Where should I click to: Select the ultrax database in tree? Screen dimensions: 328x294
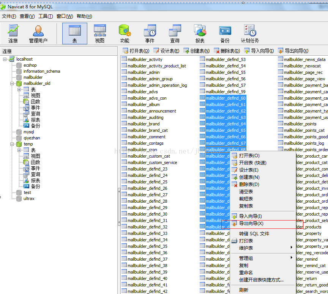29,199
